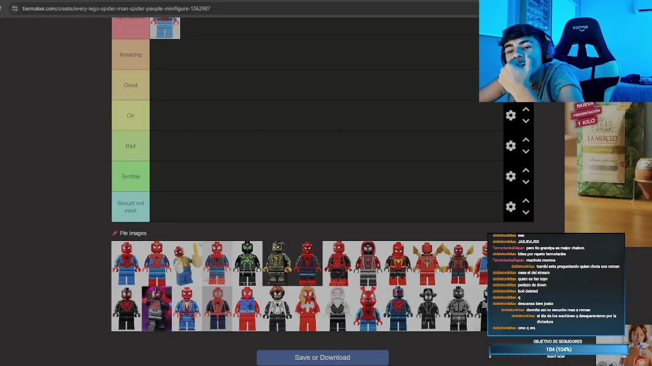Select the Good tier label
652x366 pixels.
(x=130, y=85)
